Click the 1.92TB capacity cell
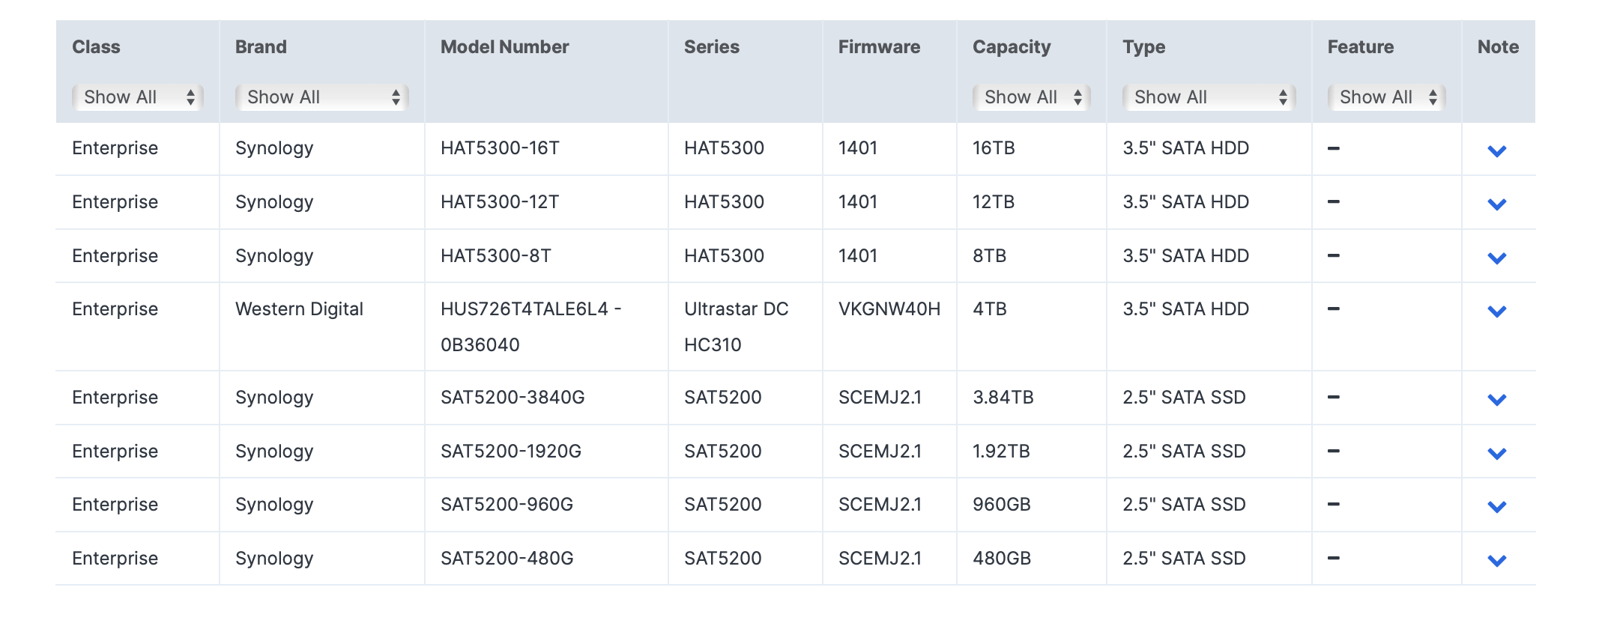Image resolution: width=1602 pixels, height=620 pixels. (x=1001, y=452)
